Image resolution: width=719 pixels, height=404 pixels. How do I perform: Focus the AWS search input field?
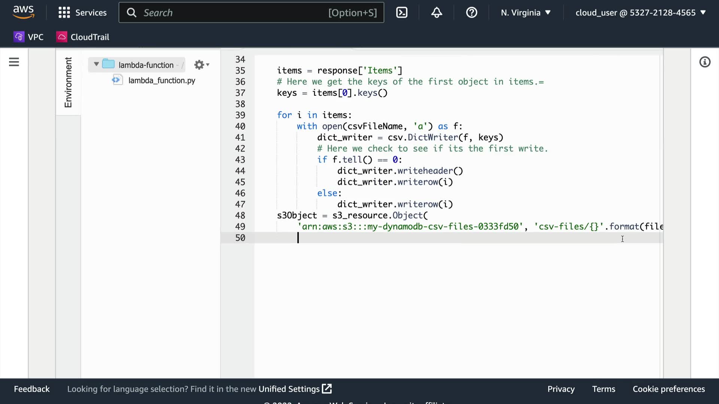tap(232, 13)
